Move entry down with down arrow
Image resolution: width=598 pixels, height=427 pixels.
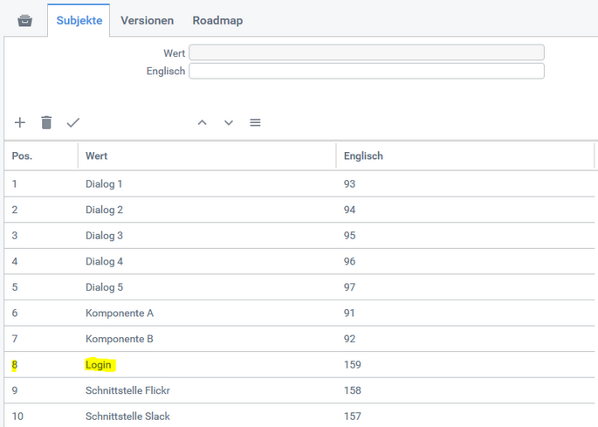pyautogui.click(x=229, y=122)
